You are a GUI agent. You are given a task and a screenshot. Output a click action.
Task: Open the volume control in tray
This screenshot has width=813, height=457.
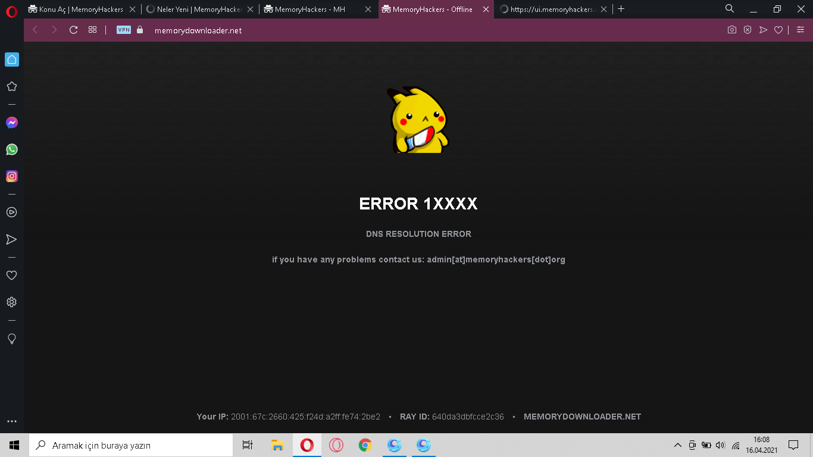(721, 445)
